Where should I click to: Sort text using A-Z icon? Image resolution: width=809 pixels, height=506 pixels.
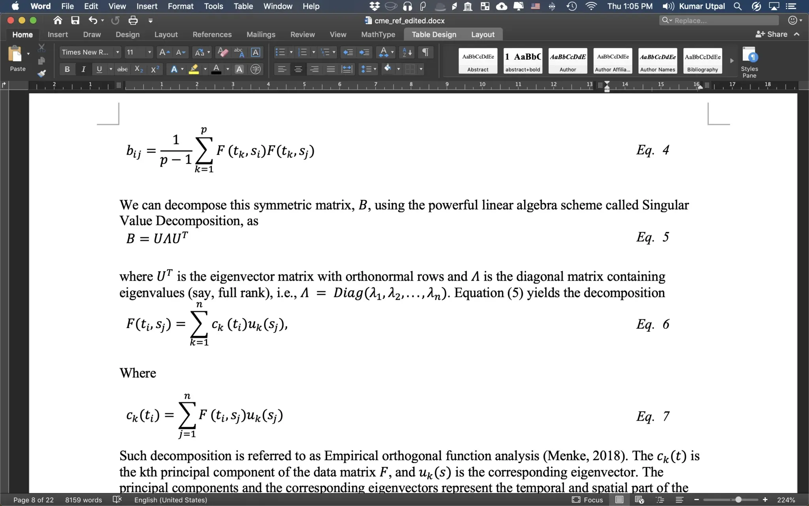click(x=407, y=52)
